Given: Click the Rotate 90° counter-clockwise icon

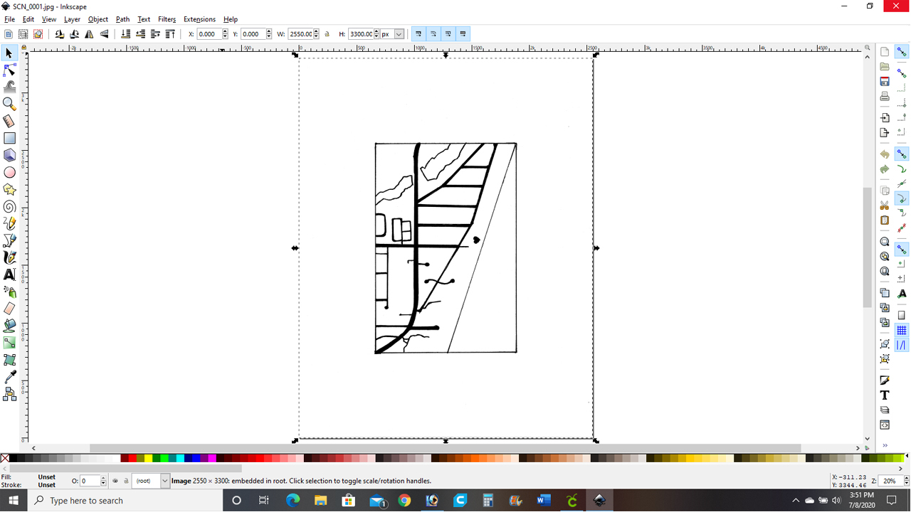Looking at the screenshot, I should (60, 34).
